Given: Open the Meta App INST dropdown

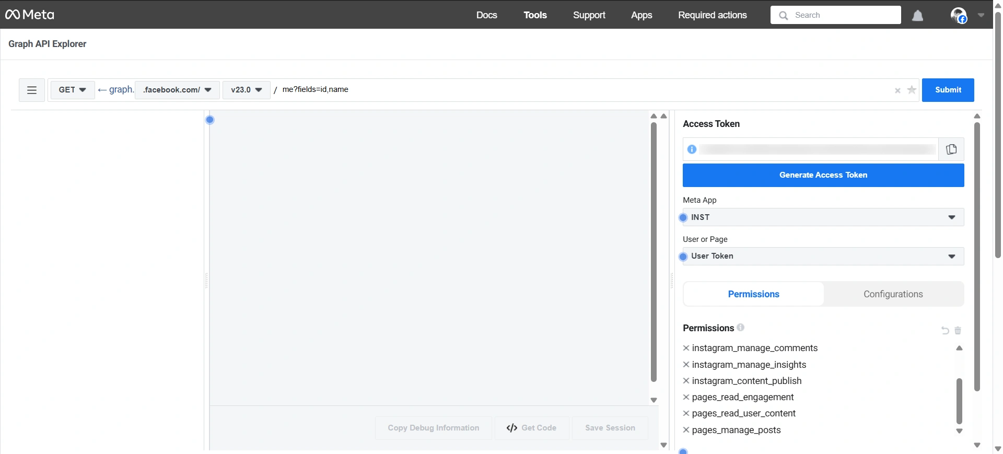Looking at the screenshot, I should [x=823, y=217].
